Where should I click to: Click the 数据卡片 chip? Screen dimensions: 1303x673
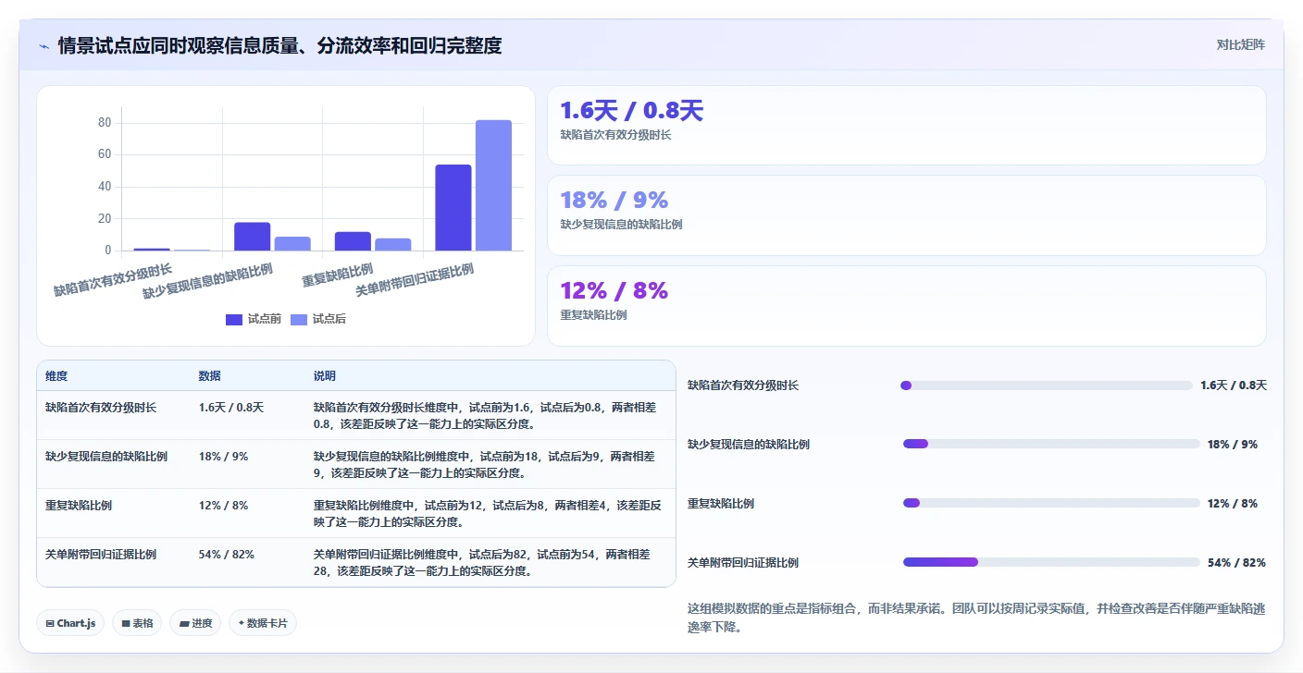263,623
